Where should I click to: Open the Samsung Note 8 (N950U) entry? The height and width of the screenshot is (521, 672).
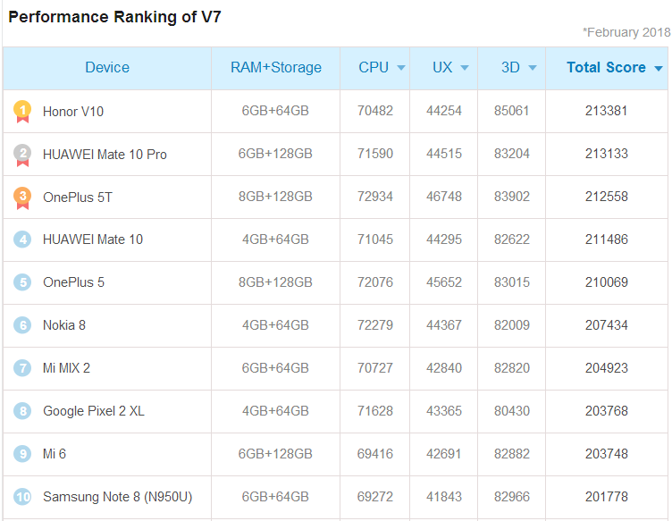point(117,497)
